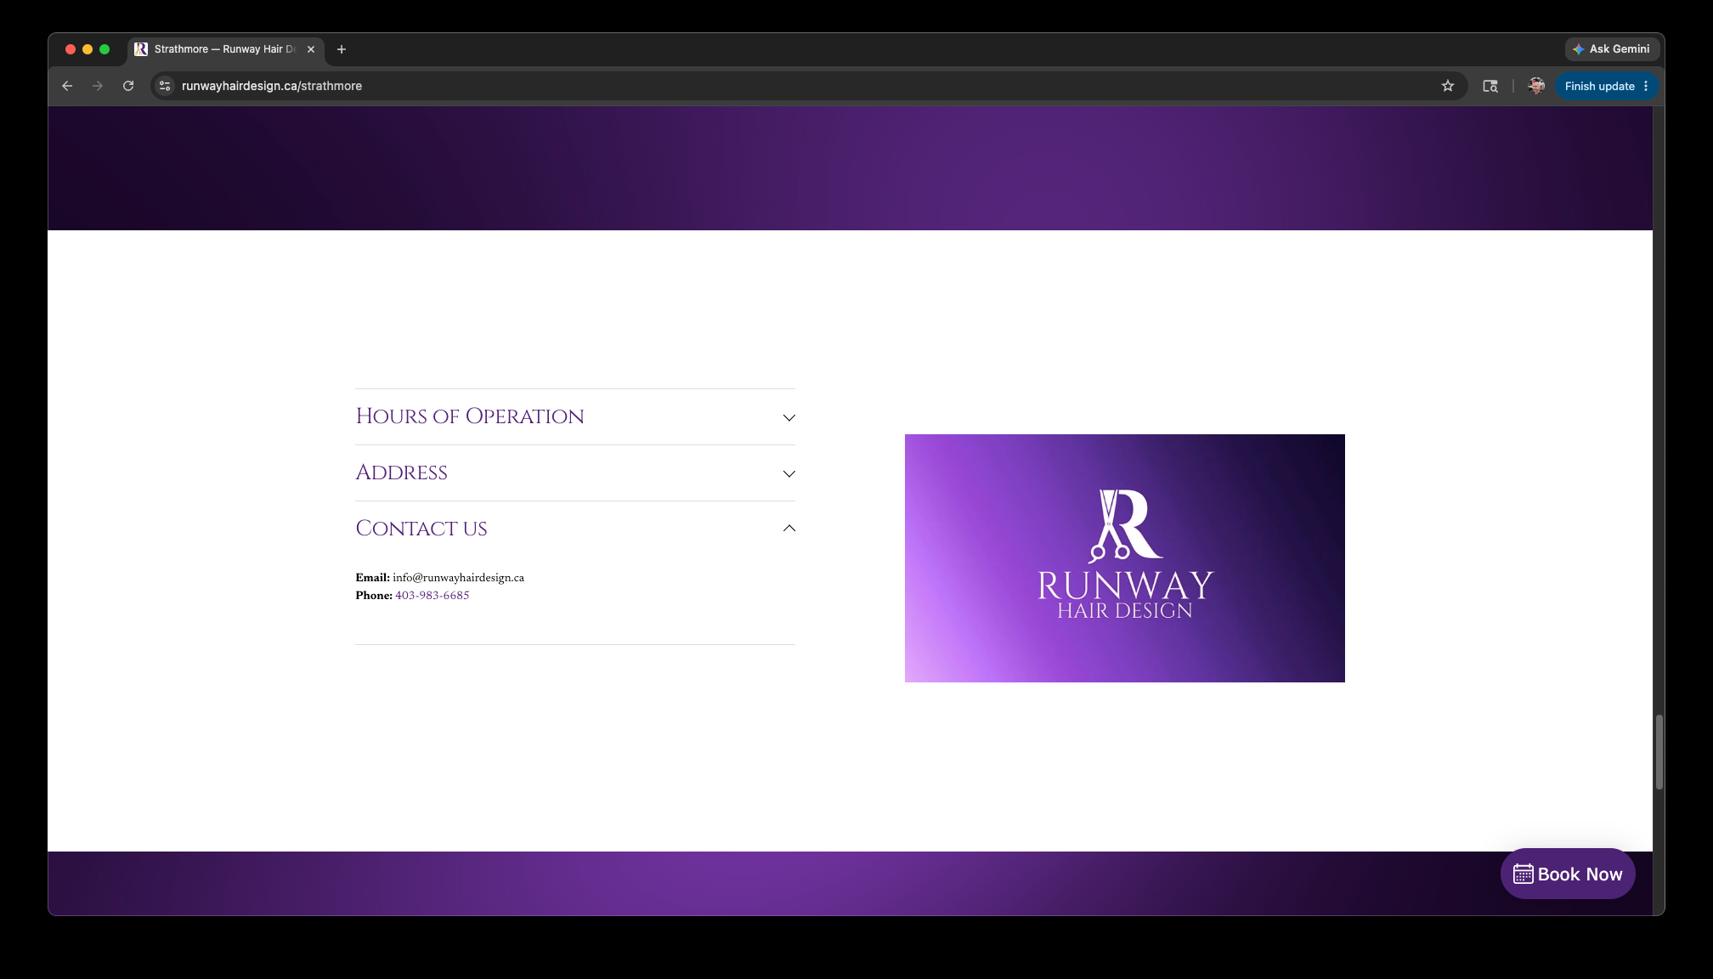The width and height of the screenshot is (1713, 979).
Task: Collapse the Contact Us chevron
Action: (x=789, y=529)
